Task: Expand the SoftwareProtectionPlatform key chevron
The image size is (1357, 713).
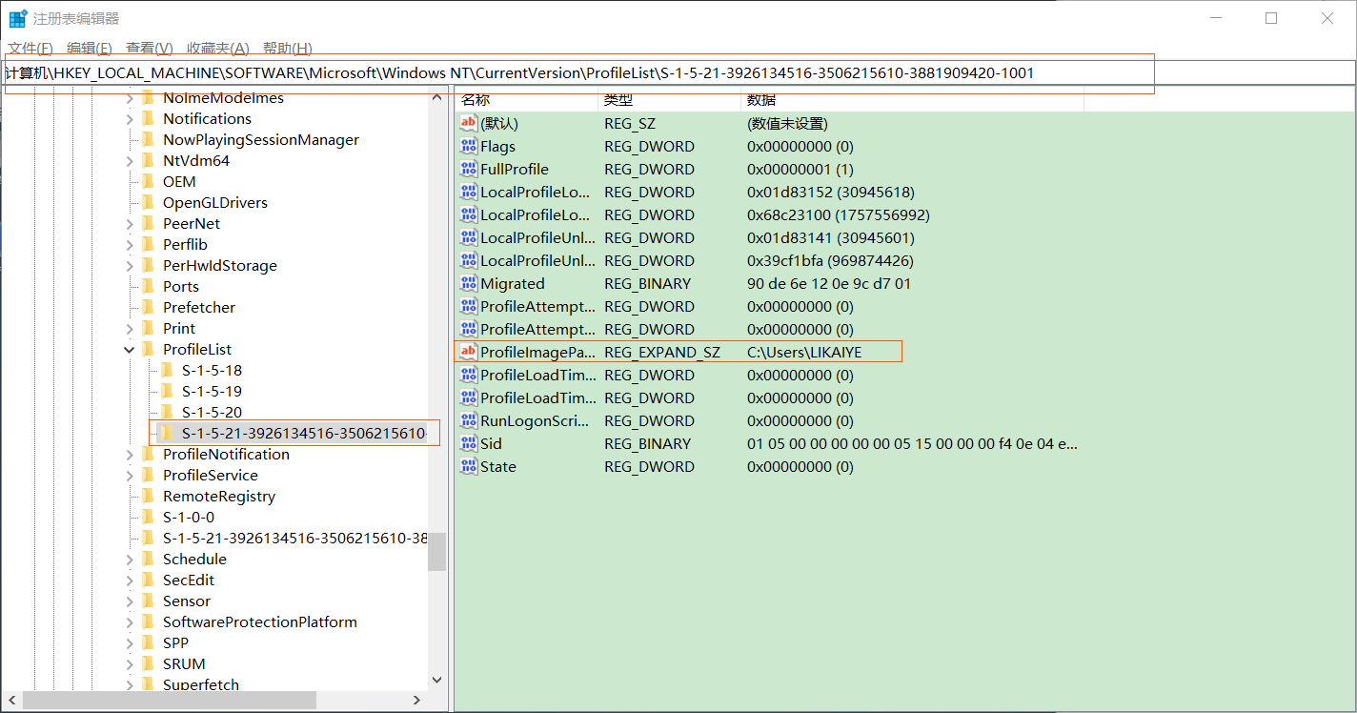Action: click(x=130, y=621)
